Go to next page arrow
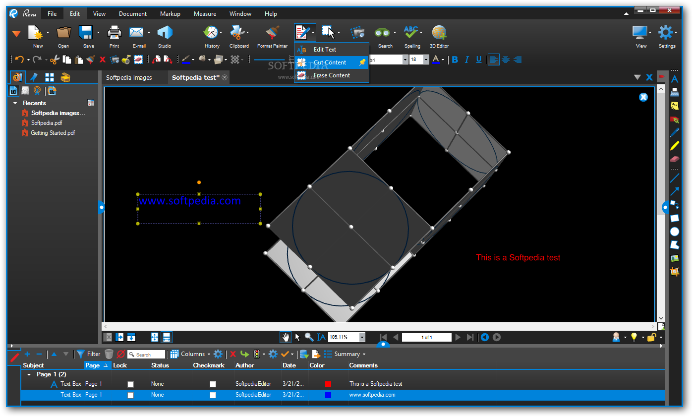693x417 pixels. pos(458,337)
